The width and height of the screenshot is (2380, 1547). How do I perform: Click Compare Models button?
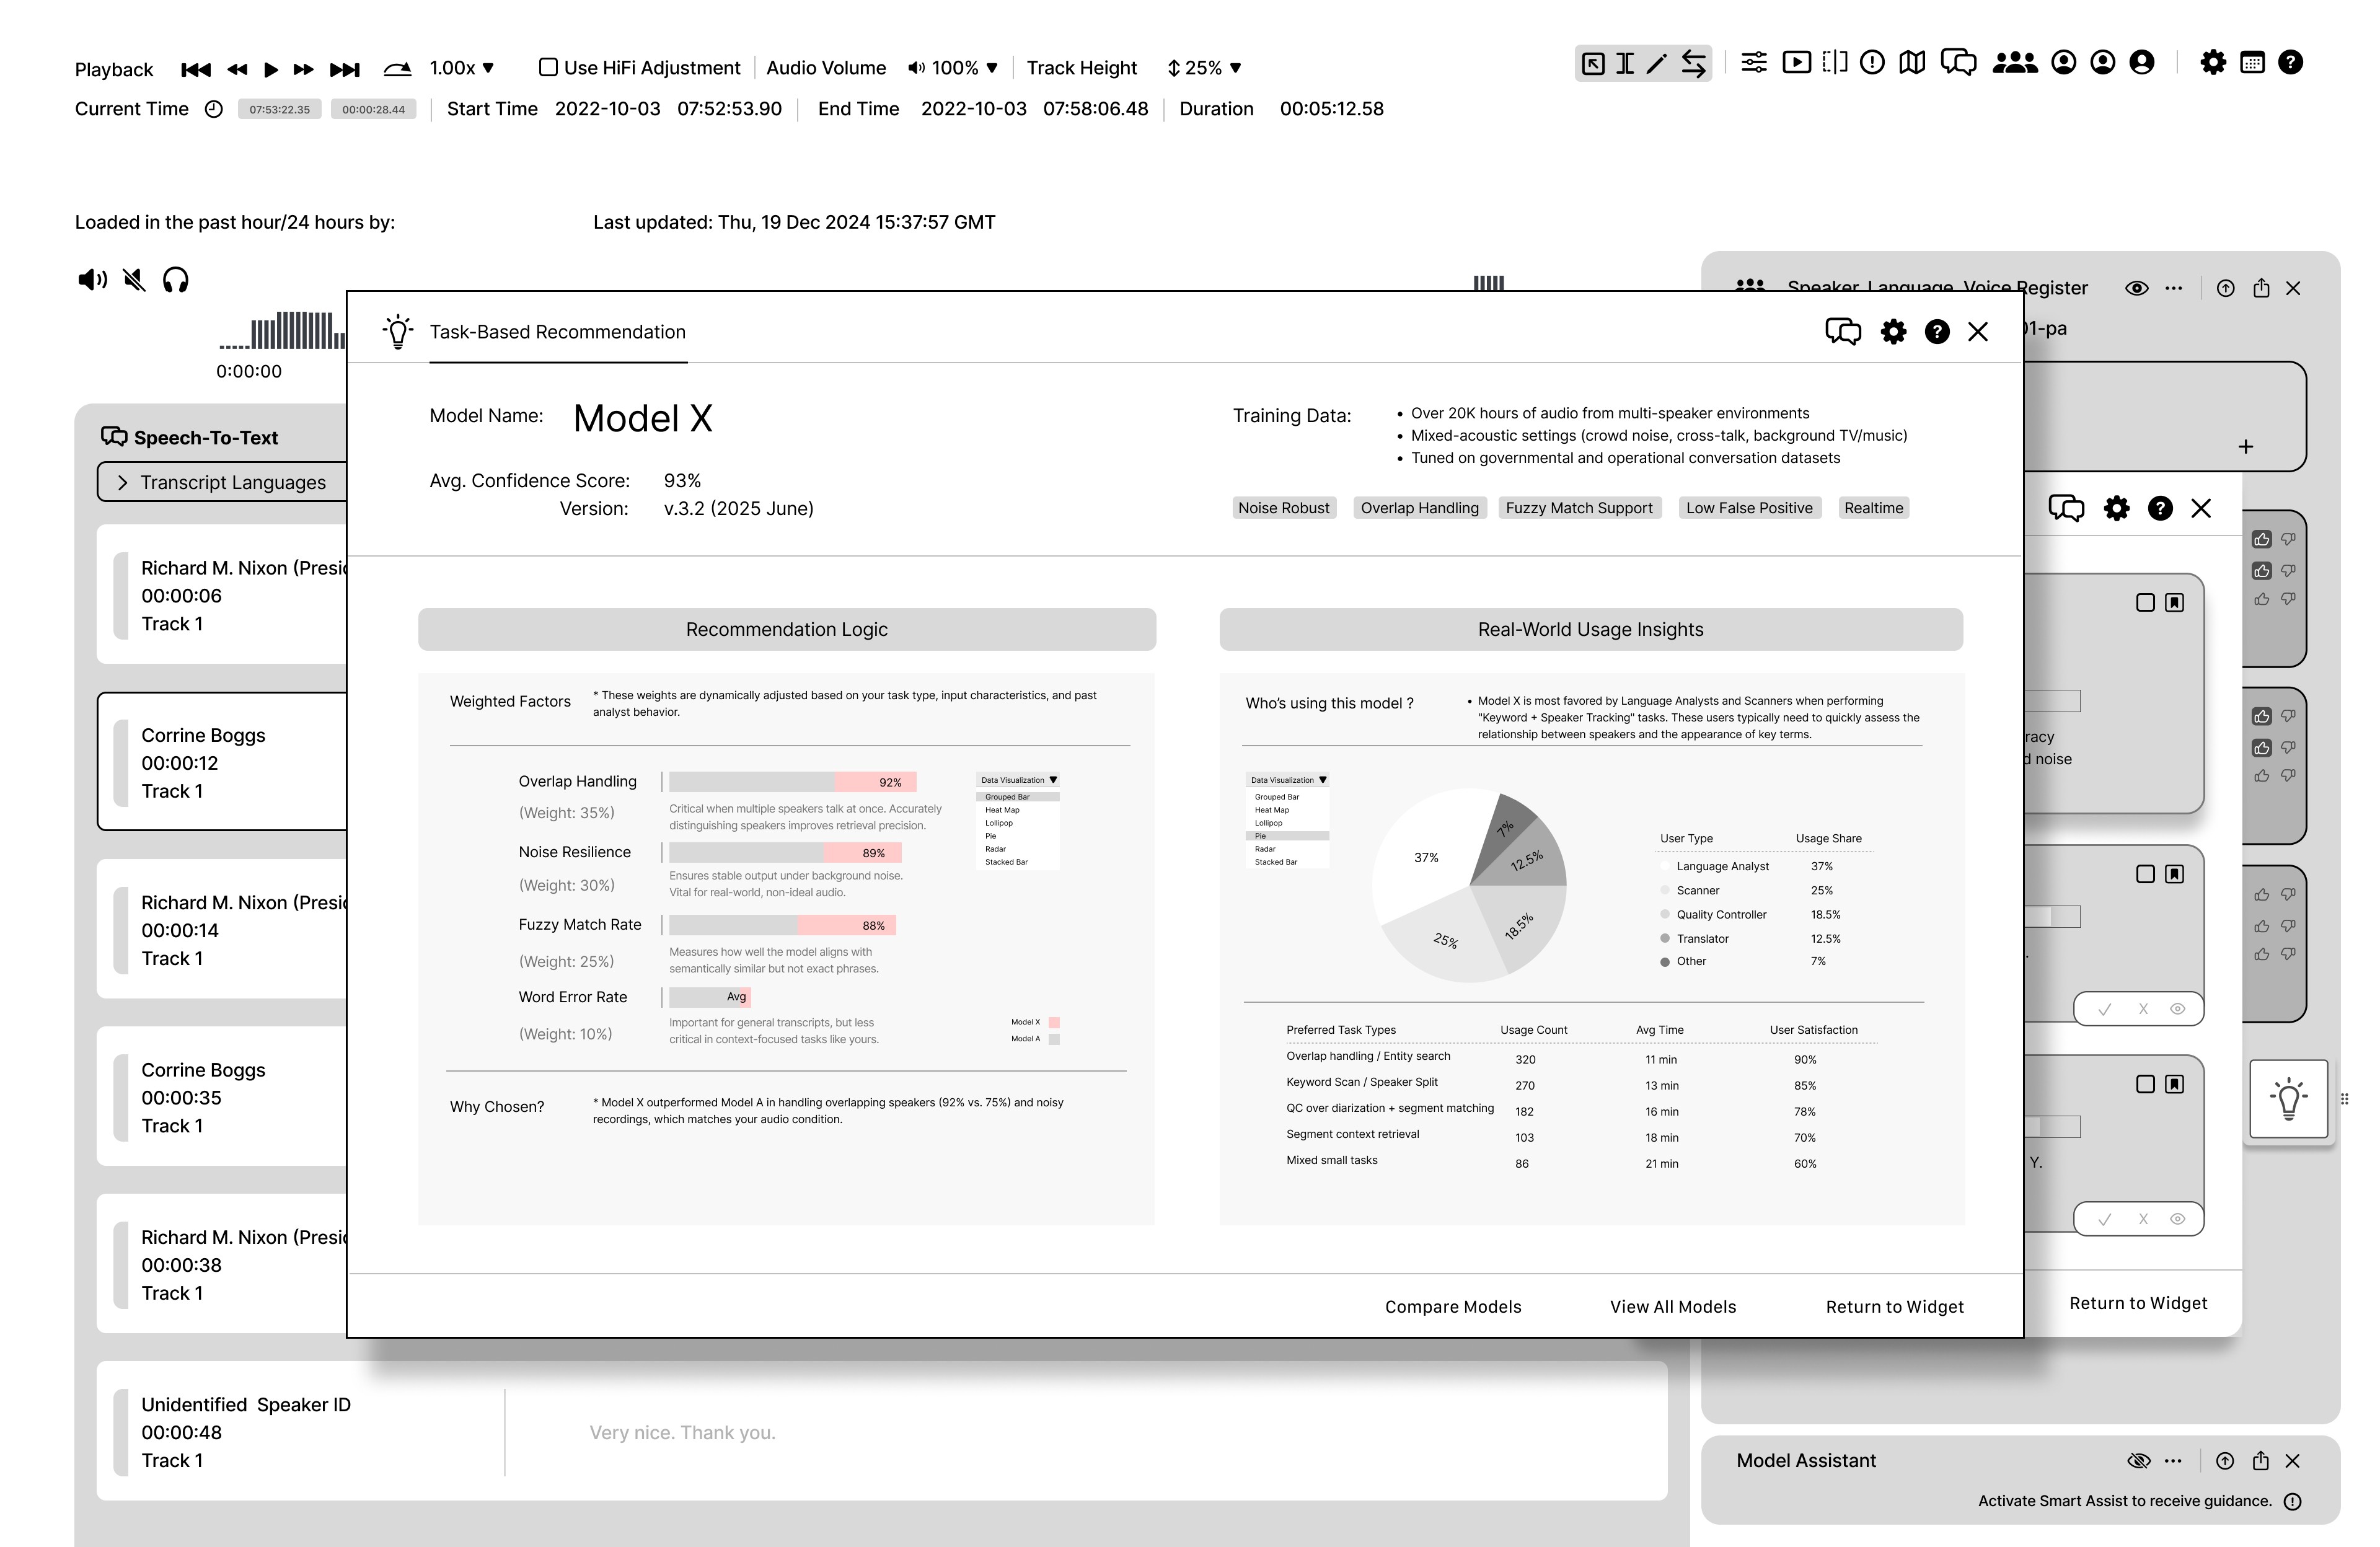(1452, 1307)
